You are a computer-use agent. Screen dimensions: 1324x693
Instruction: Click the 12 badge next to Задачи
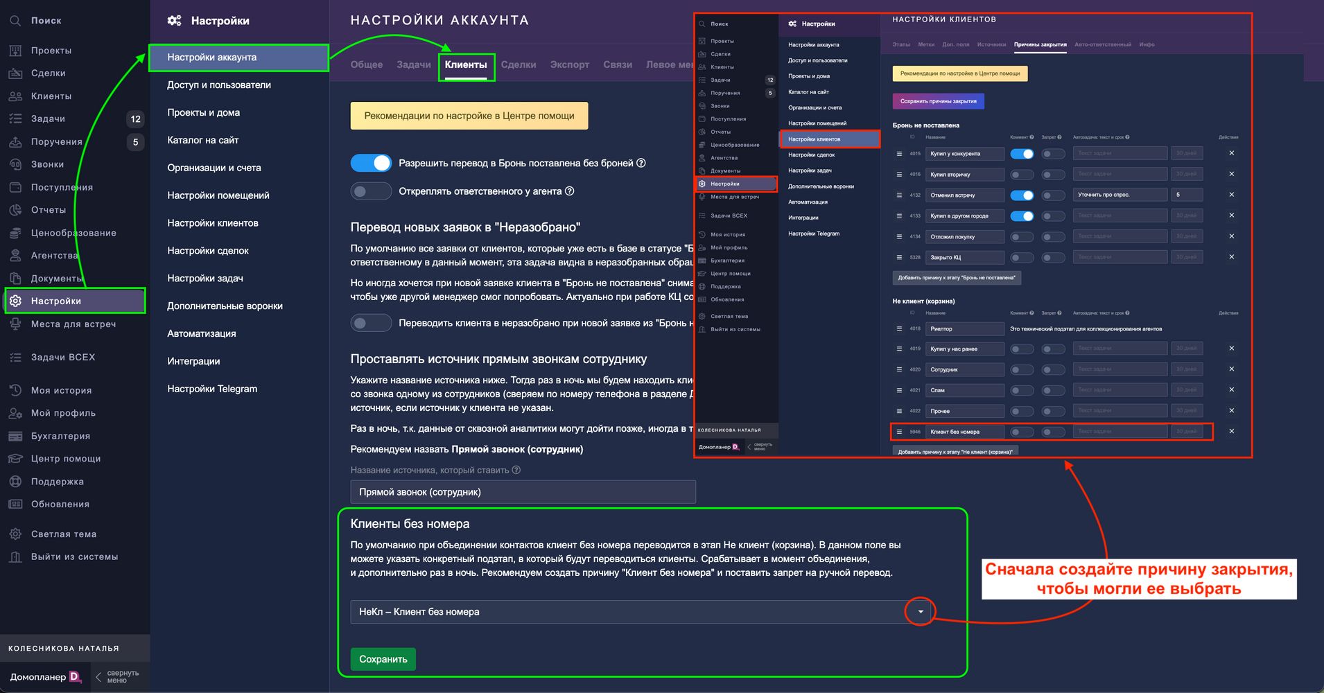click(x=136, y=119)
